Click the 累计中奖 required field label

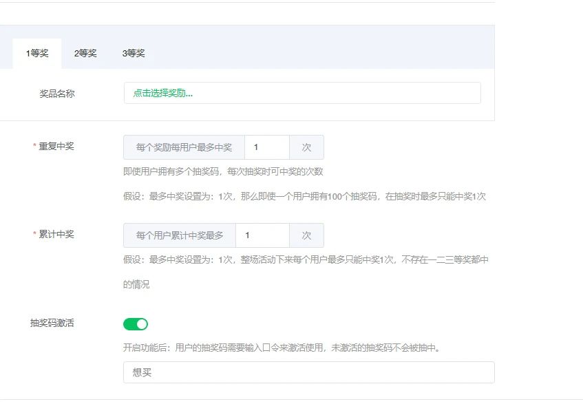tap(56, 234)
